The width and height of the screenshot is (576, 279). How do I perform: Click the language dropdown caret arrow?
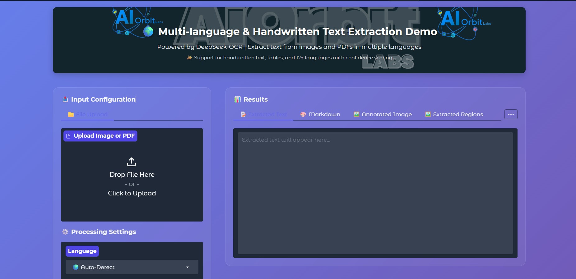click(x=188, y=267)
